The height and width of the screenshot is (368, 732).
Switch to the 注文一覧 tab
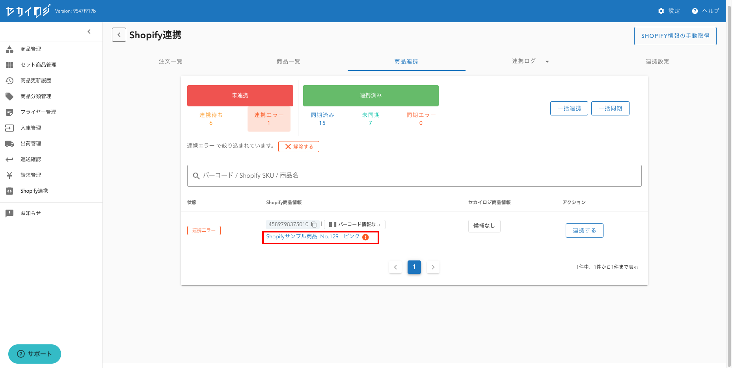[170, 61]
